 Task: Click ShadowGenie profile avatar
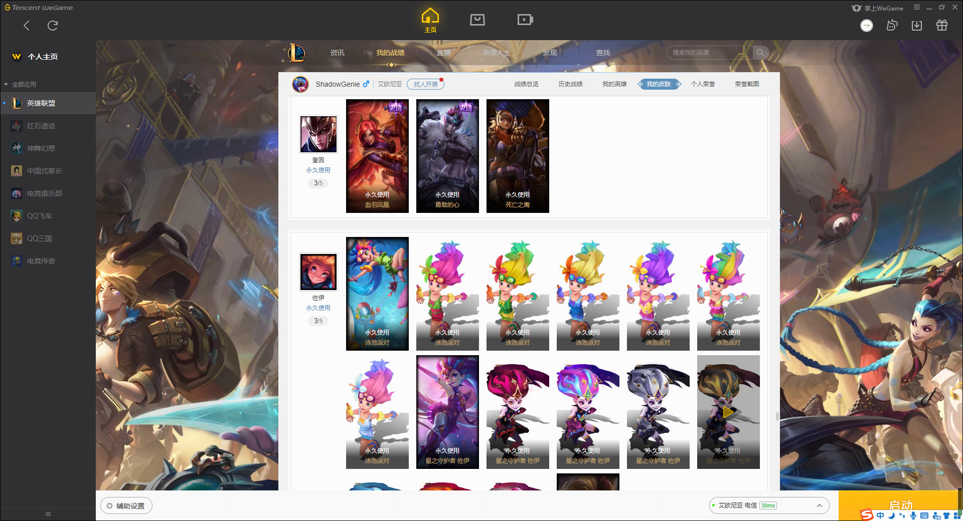pos(300,84)
